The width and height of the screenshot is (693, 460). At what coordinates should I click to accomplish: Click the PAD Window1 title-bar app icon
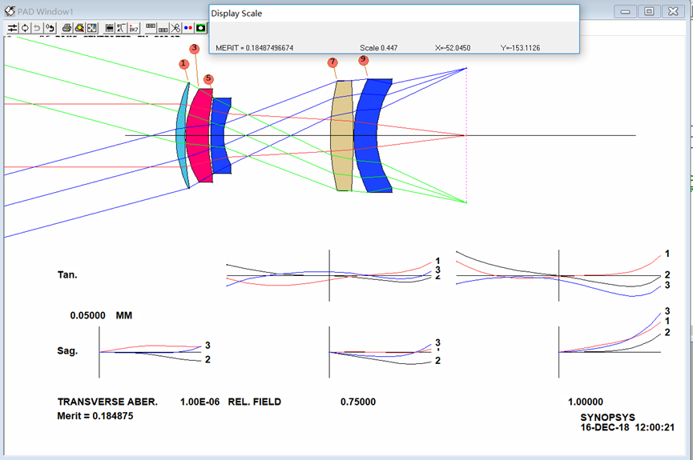point(10,11)
